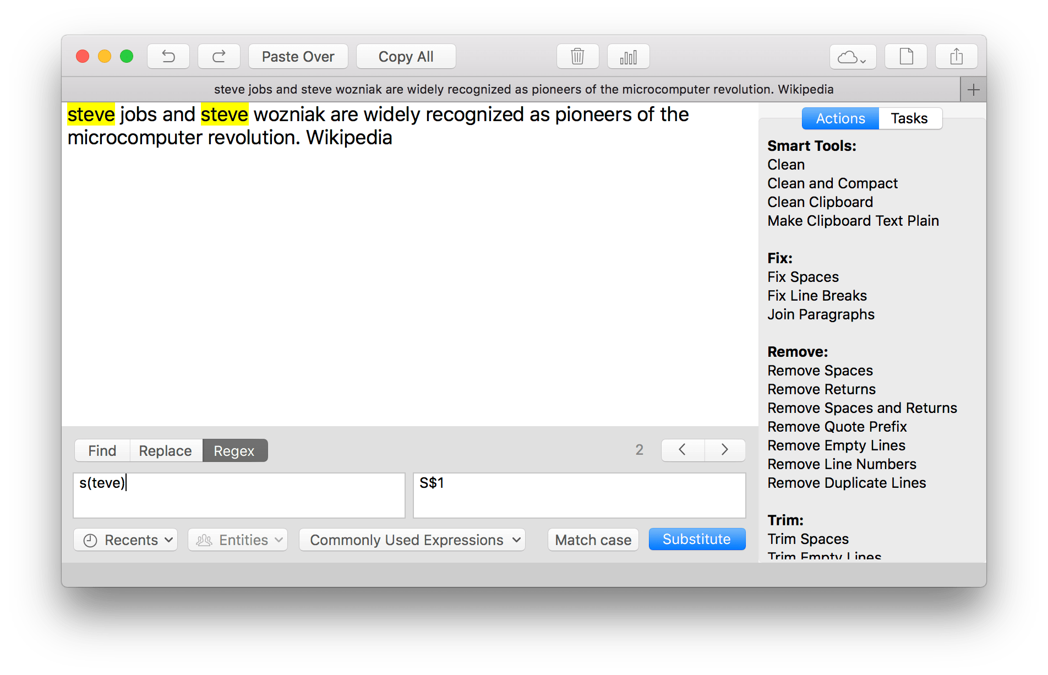The image size is (1048, 675).
Task: Click the trash icon to clear text
Action: tap(577, 56)
